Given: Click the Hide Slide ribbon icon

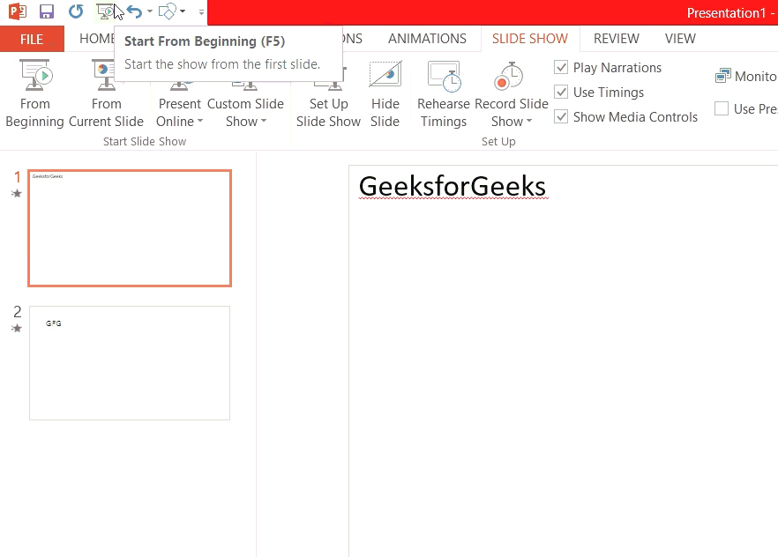Looking at the screenshot, I should [x=385, y=74].
